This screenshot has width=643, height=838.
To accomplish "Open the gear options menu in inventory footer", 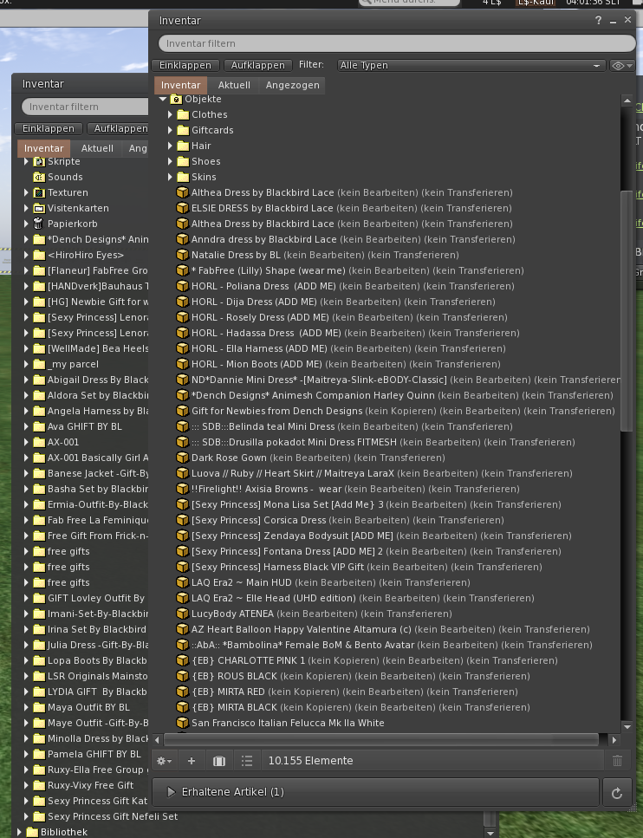I will [164, 761].
